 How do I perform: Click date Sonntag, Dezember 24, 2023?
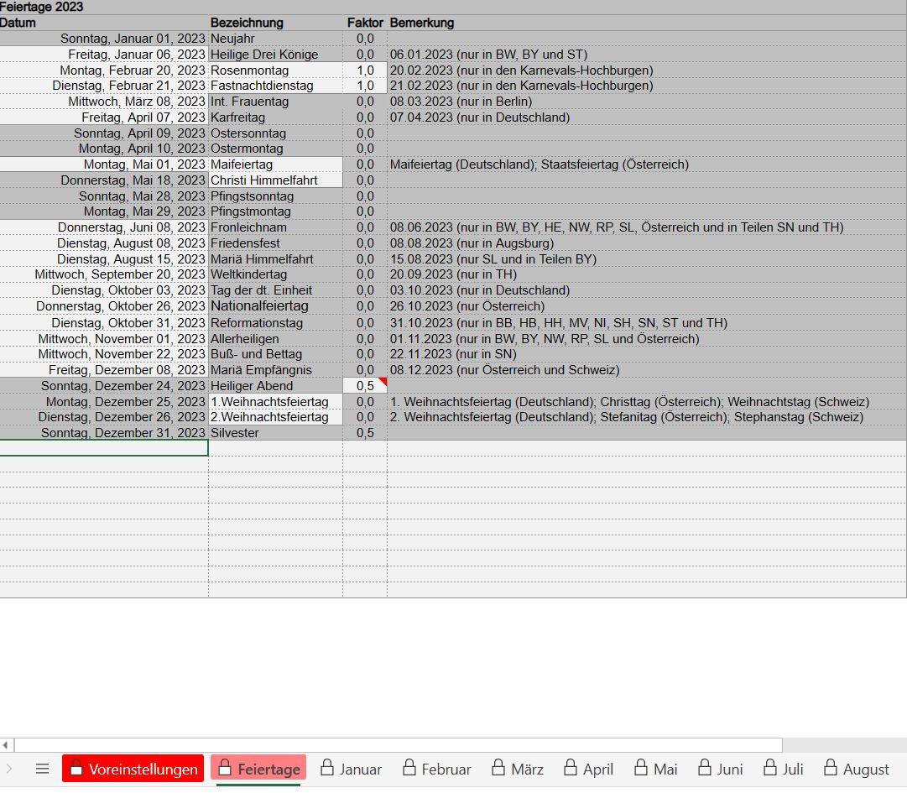click(104, 386)
